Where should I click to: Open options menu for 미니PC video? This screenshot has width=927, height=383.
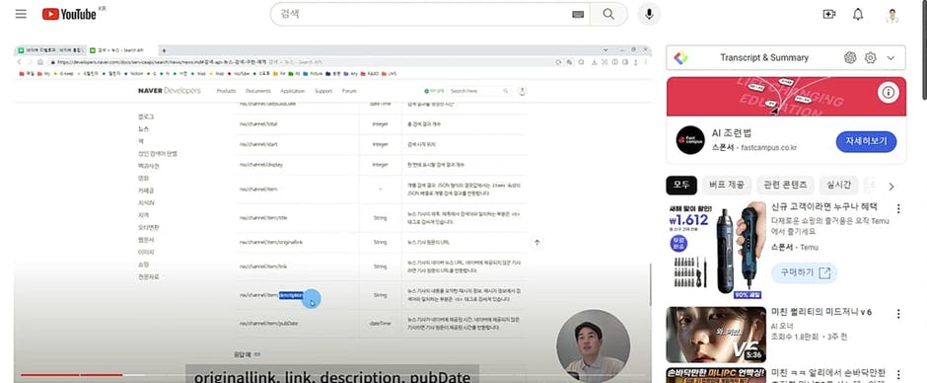898,375
